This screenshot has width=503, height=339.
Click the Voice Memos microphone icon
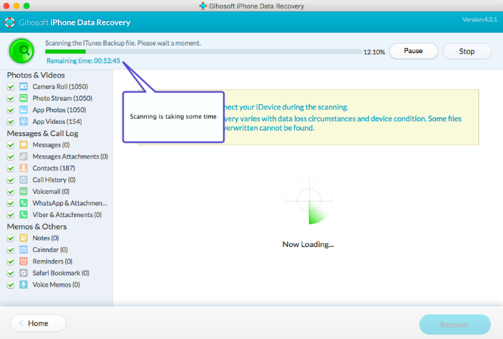(23, 285)
